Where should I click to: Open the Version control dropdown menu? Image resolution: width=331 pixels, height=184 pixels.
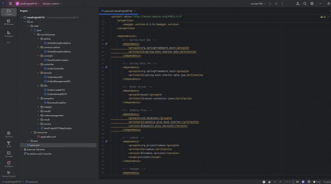(x=52, y=4)
